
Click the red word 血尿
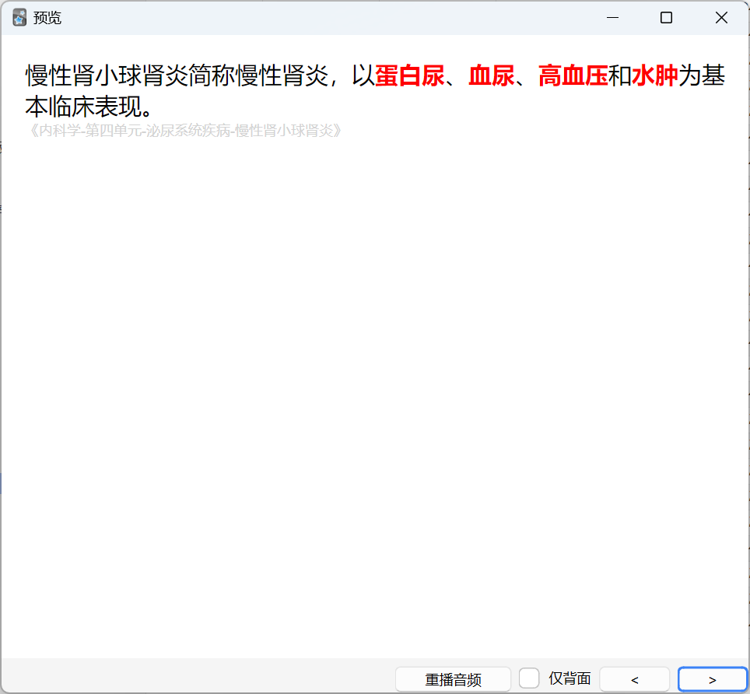pos(492,75)
